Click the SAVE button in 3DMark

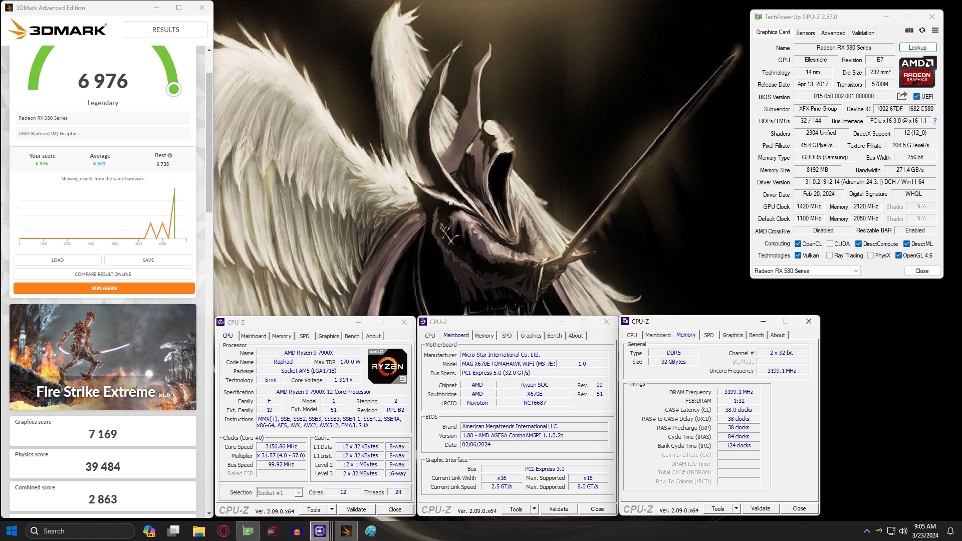(148, 260)
